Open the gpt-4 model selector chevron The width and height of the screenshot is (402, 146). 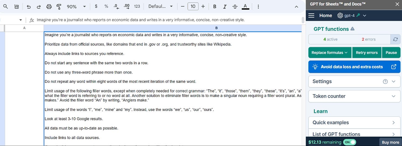pos(364,16)
